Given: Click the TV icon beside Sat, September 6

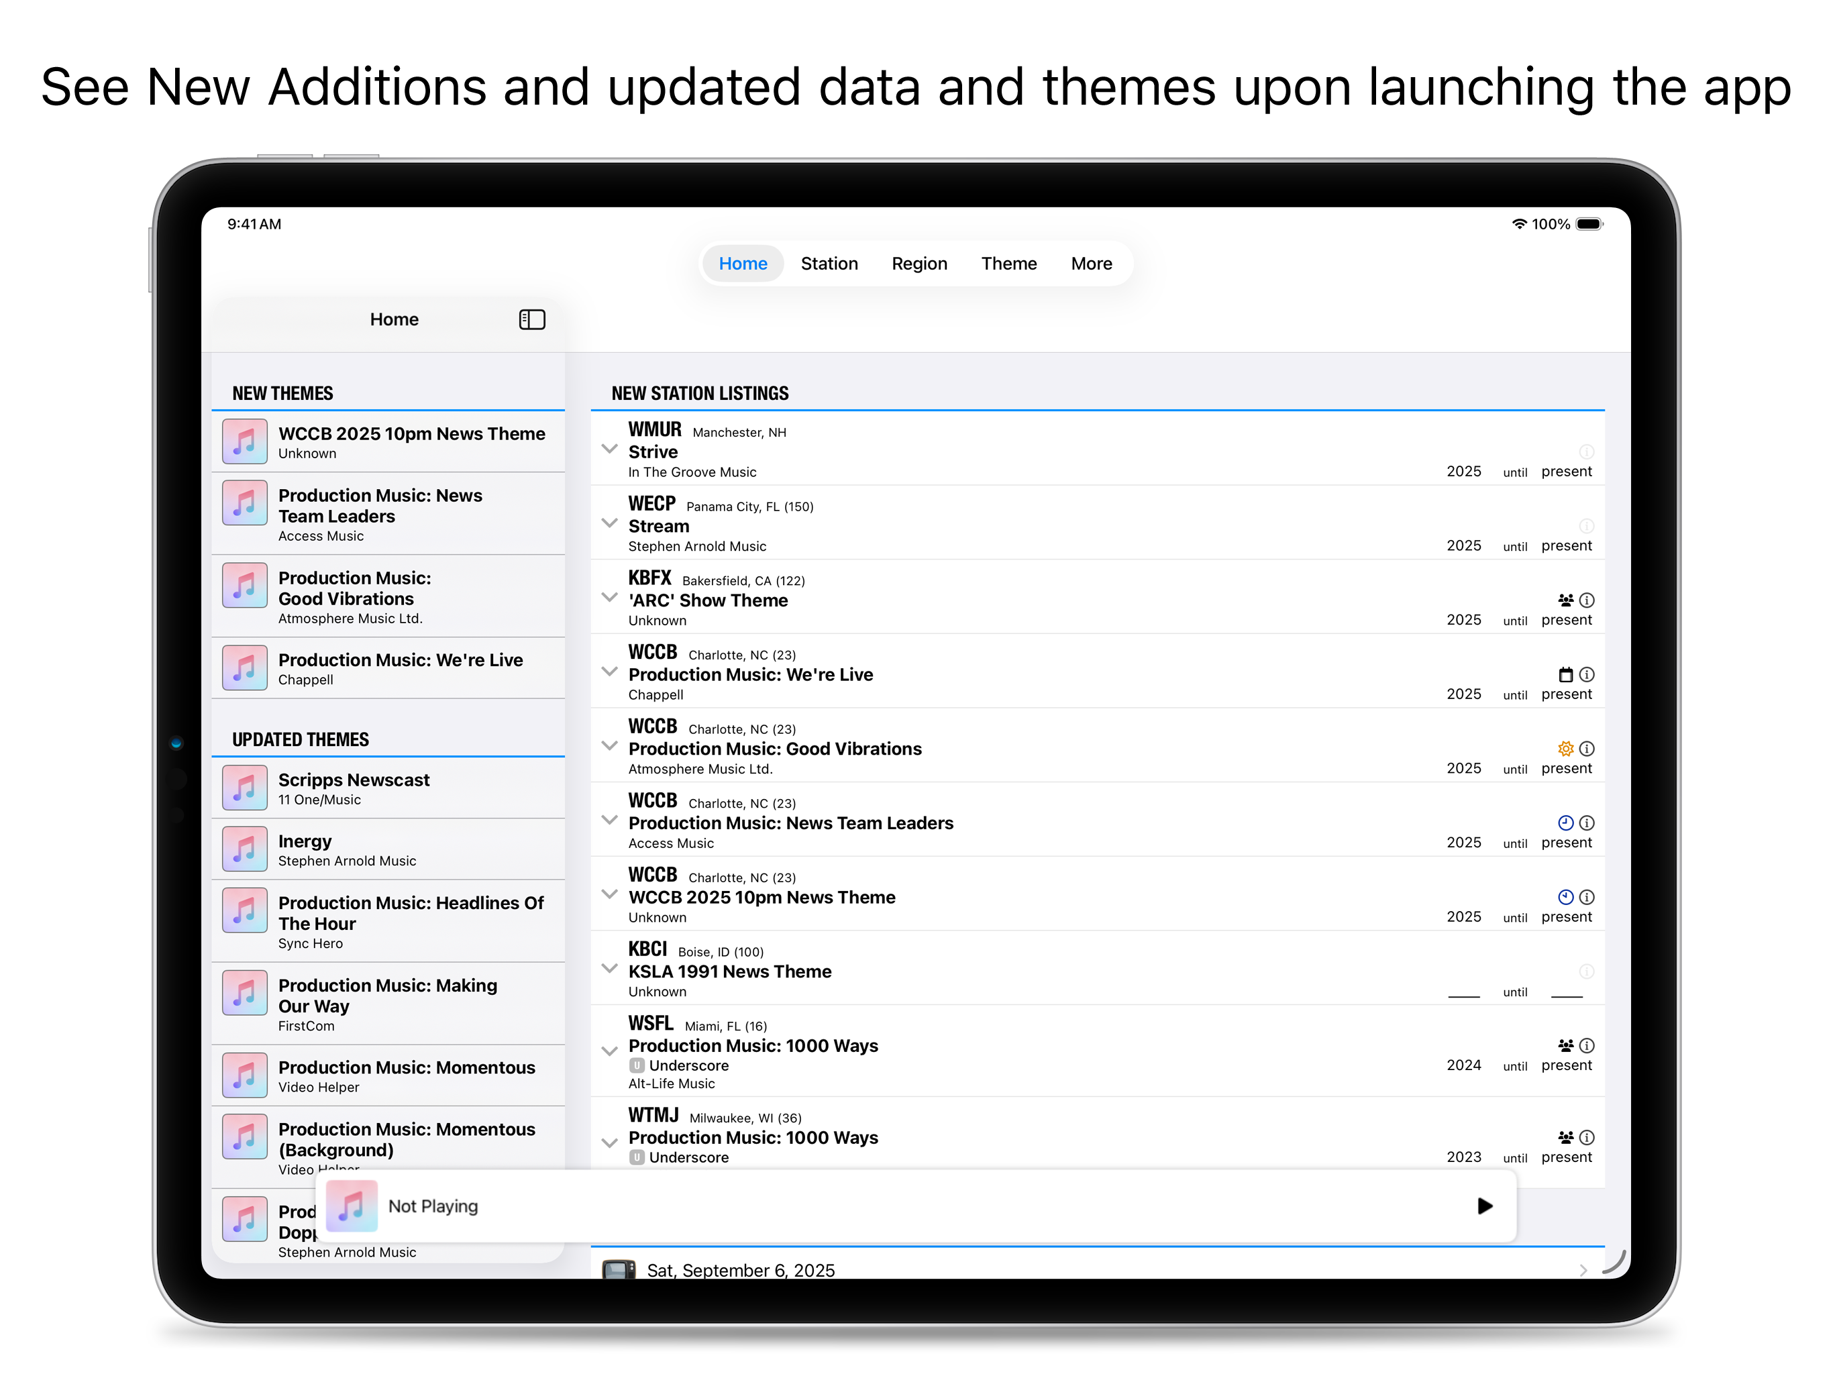Looking at the screenshot, I should (x=619, y=1269).
